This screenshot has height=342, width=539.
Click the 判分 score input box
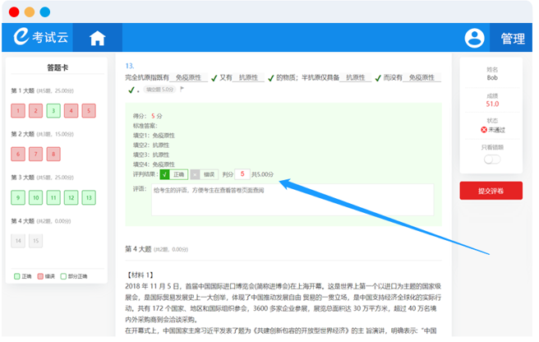(x=243, y=174)
